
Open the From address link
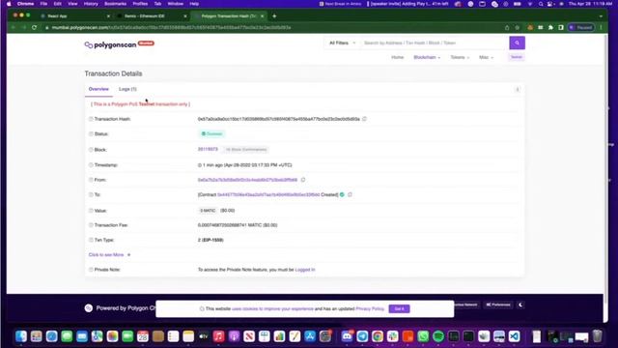point(247,180)
